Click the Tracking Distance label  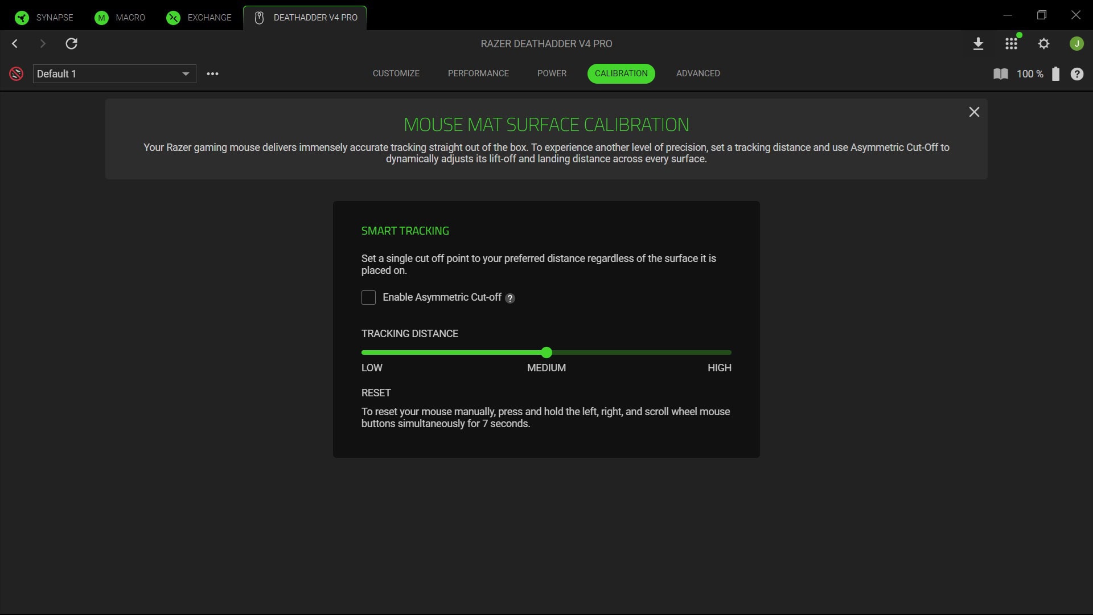coord(410,334)
